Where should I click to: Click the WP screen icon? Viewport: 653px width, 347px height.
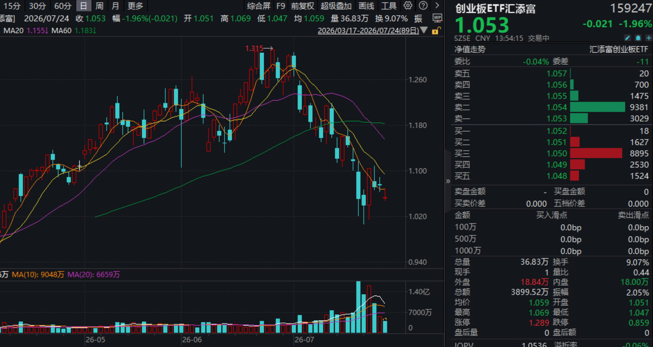[437, 18]
